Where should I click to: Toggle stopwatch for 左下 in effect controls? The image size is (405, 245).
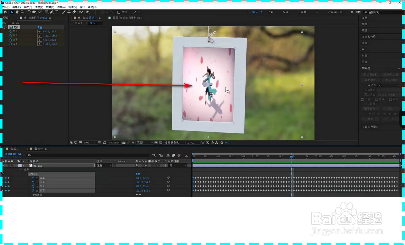pos(11,40)
